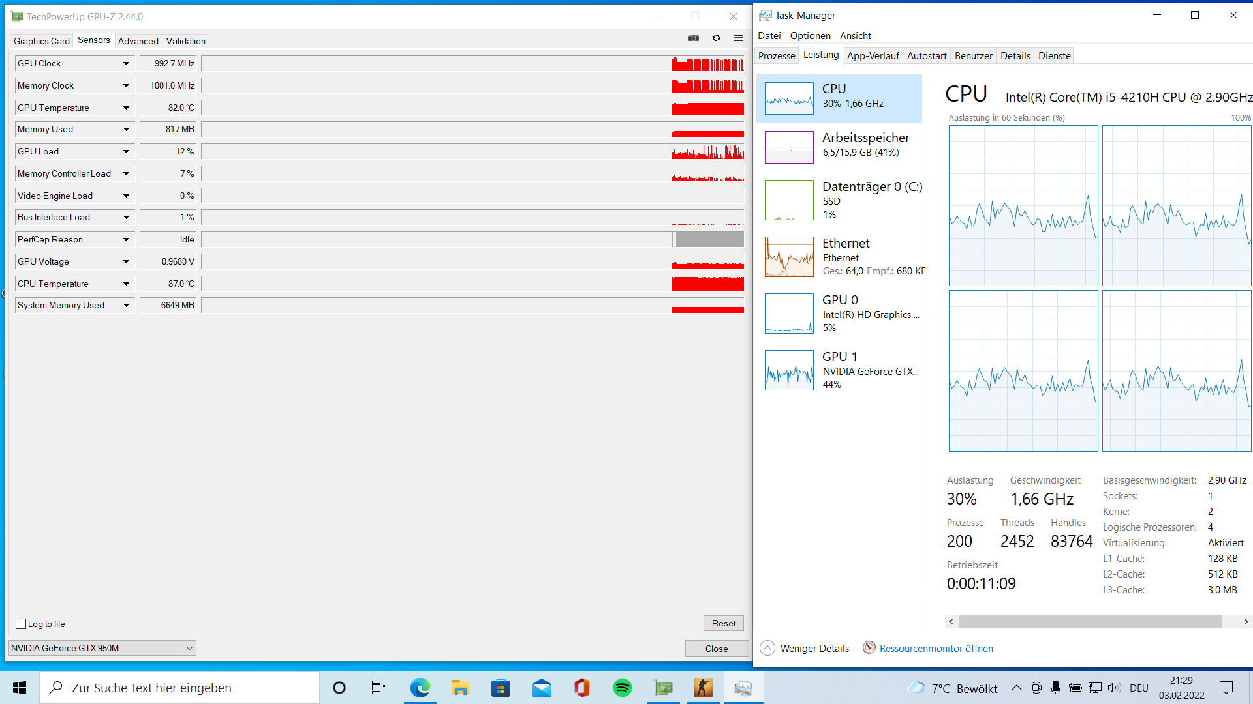Switch to the Advanced tab in GPU-Z
1253x704 pixels.
click(138, 41)
